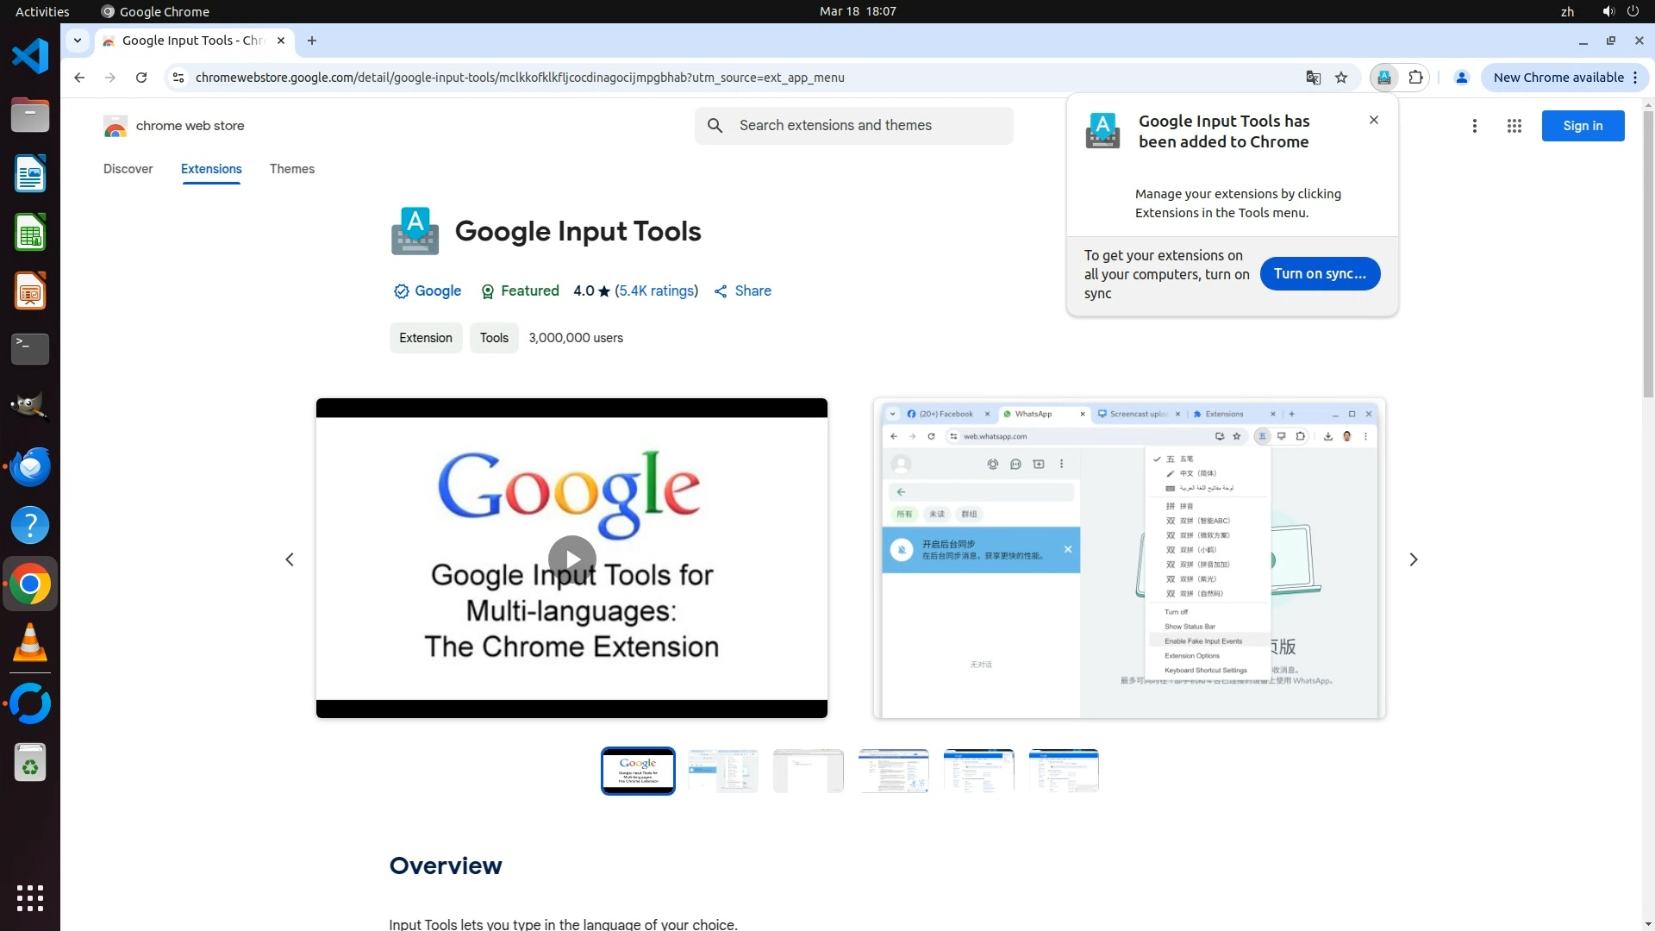
Task: Play the Google Input Tools video
Action: coord(571,559)
